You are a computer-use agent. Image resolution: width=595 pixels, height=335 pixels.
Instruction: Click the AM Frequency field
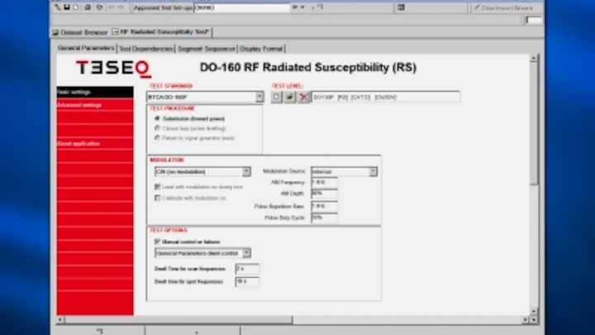324,183
